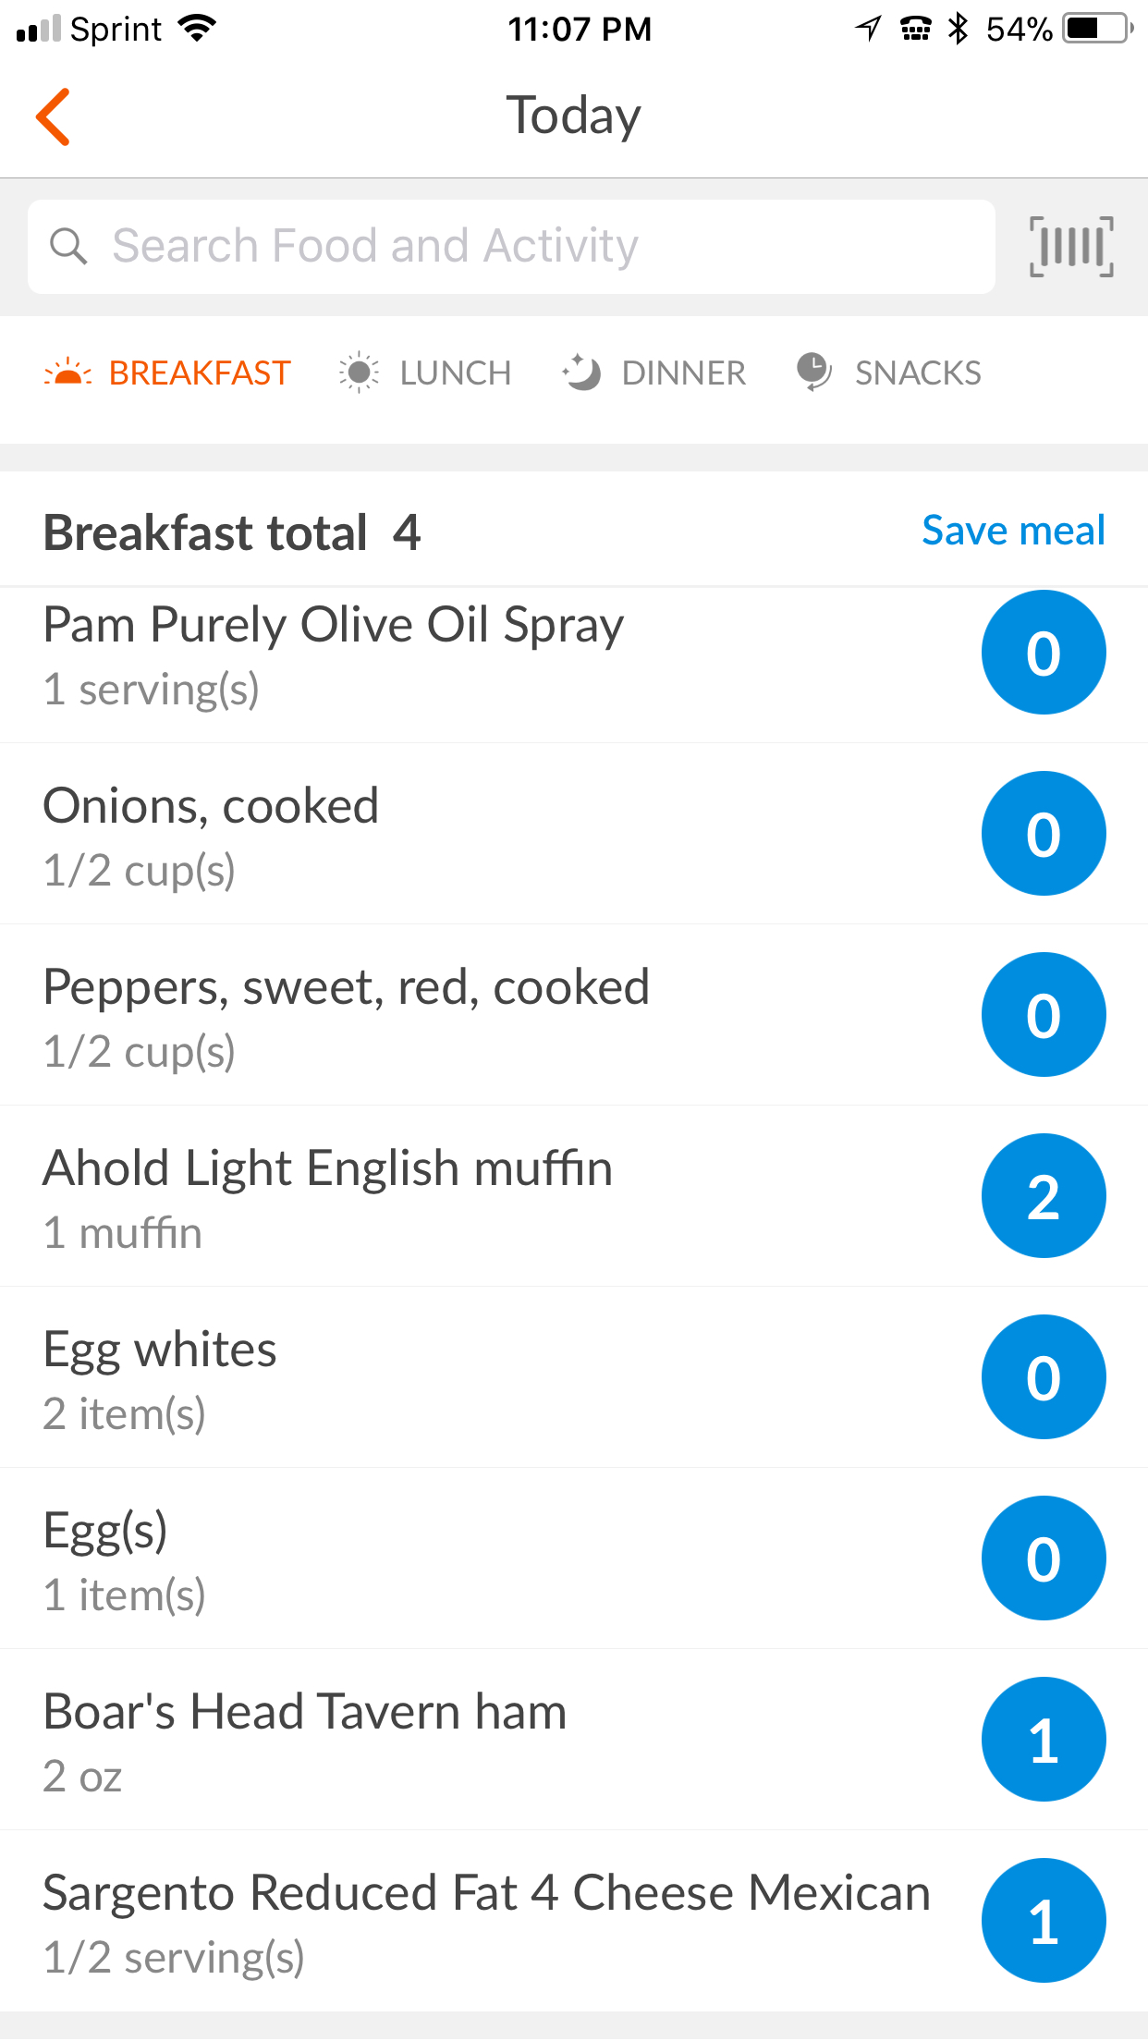The width and height of the screenshot is (1148, 2041).
Task: Tap the Snacks clock icon
Action: [x=813, y=372]
